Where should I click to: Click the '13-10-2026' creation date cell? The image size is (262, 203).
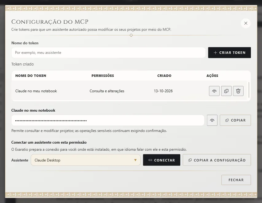163,91
